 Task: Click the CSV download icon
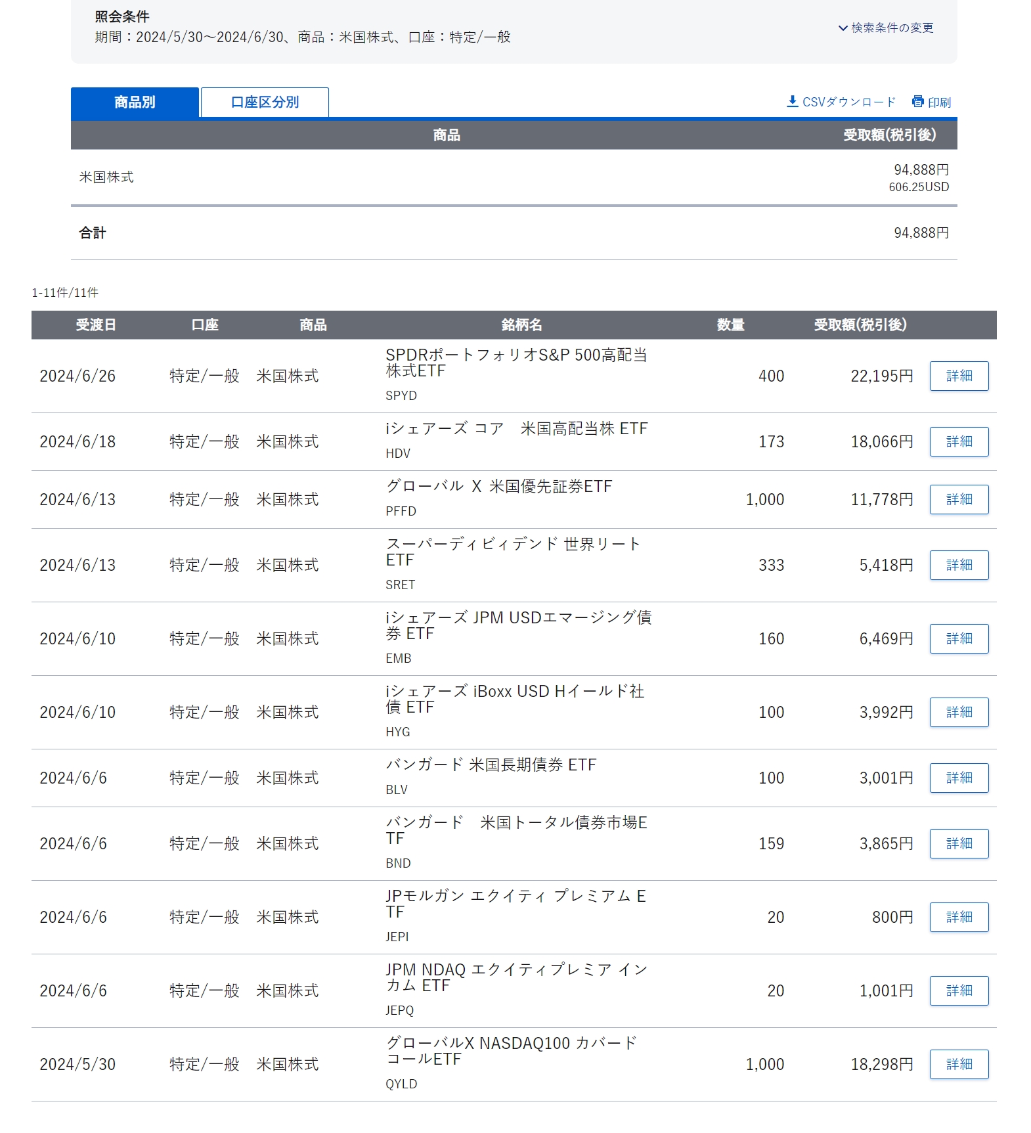(793, 102)
